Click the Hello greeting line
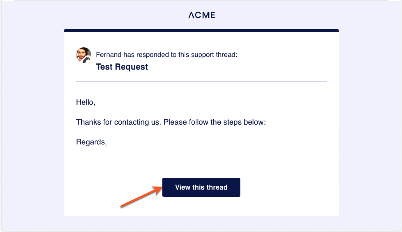This screenshot has width=402, height=232. 85,102
